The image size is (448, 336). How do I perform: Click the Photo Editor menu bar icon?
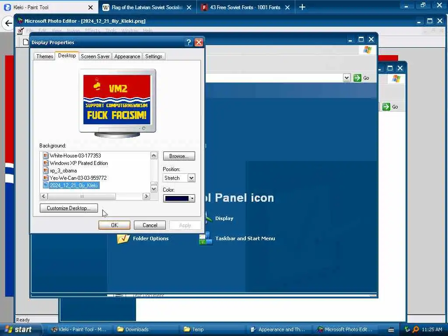[x=20, y=31]
